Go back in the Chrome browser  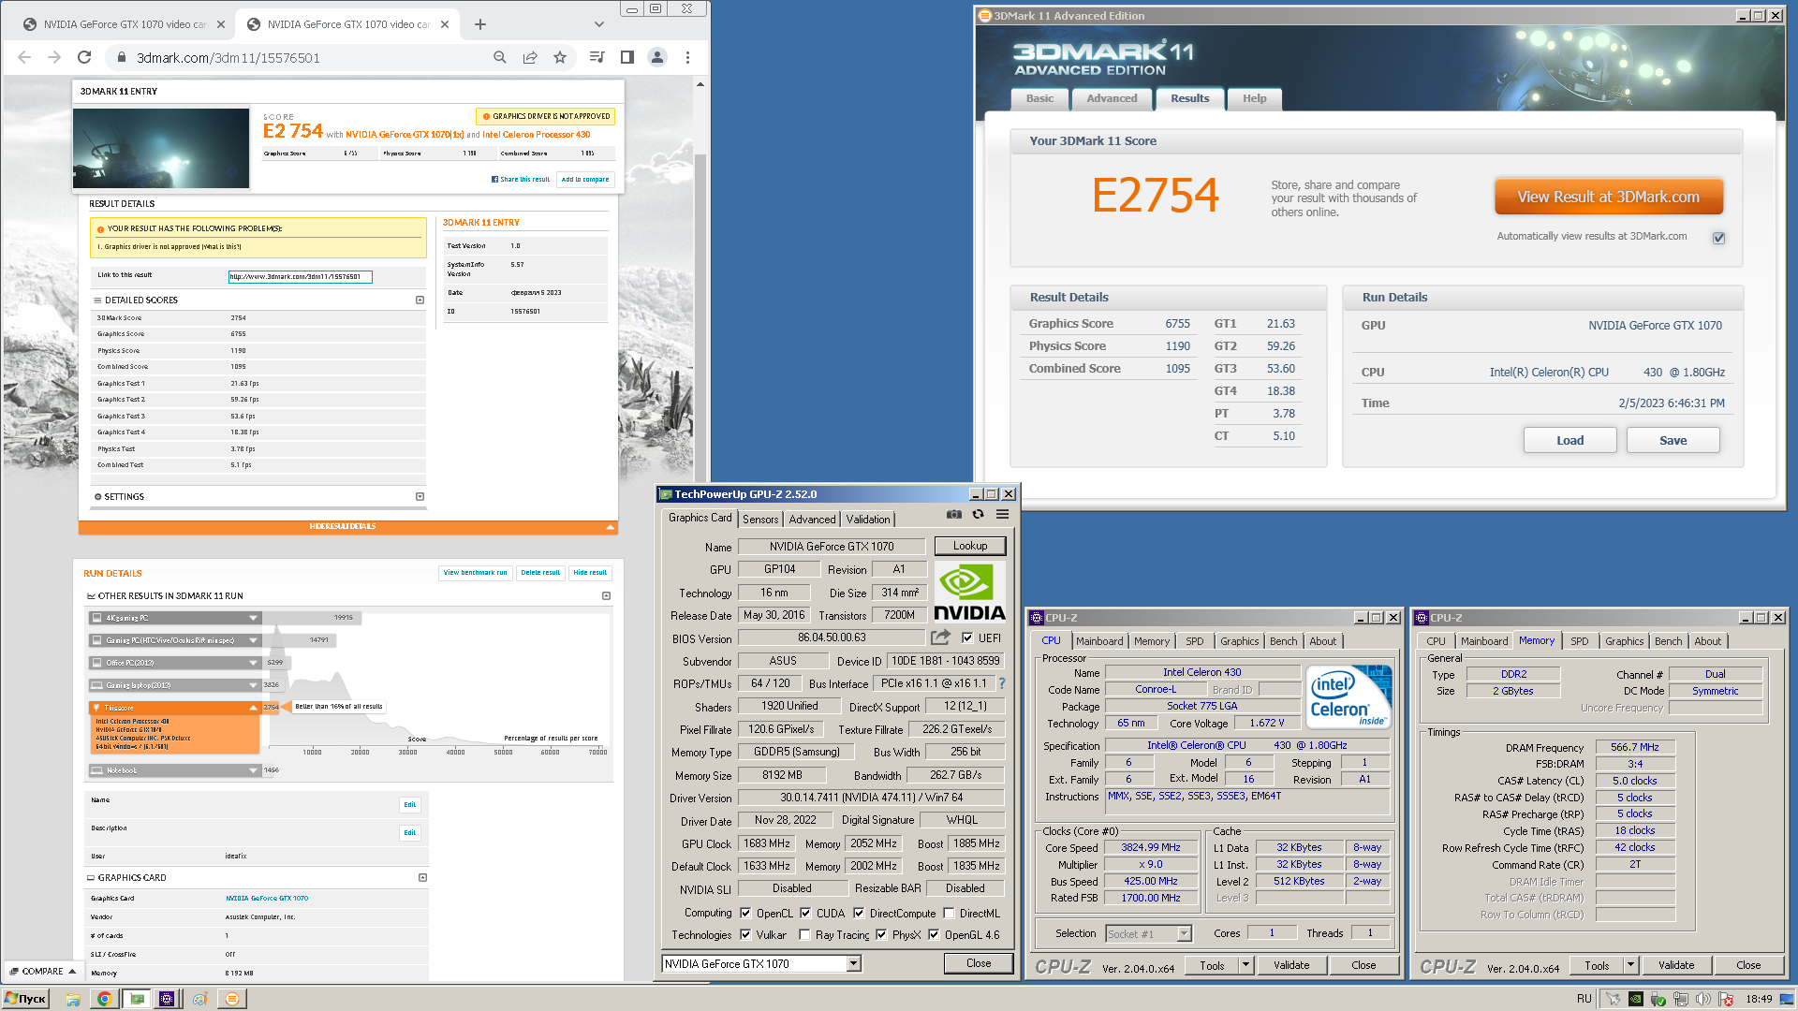(x=24, y=57)
